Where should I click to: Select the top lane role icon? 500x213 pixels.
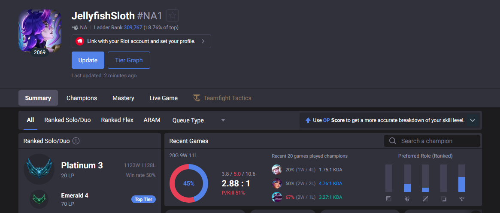[x=389, y=199]
